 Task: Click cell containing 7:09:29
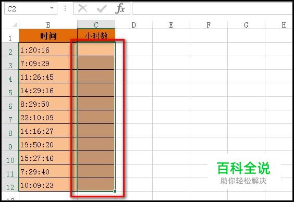coord(48,62)
